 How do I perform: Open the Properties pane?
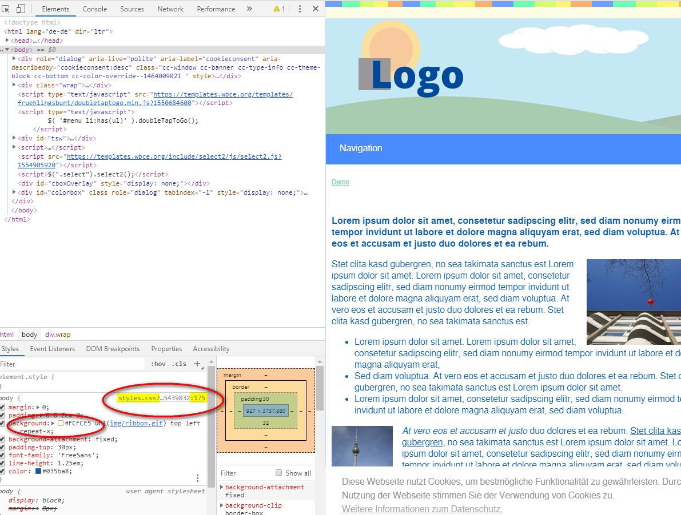pyautogui.click(x=167, y=348)
